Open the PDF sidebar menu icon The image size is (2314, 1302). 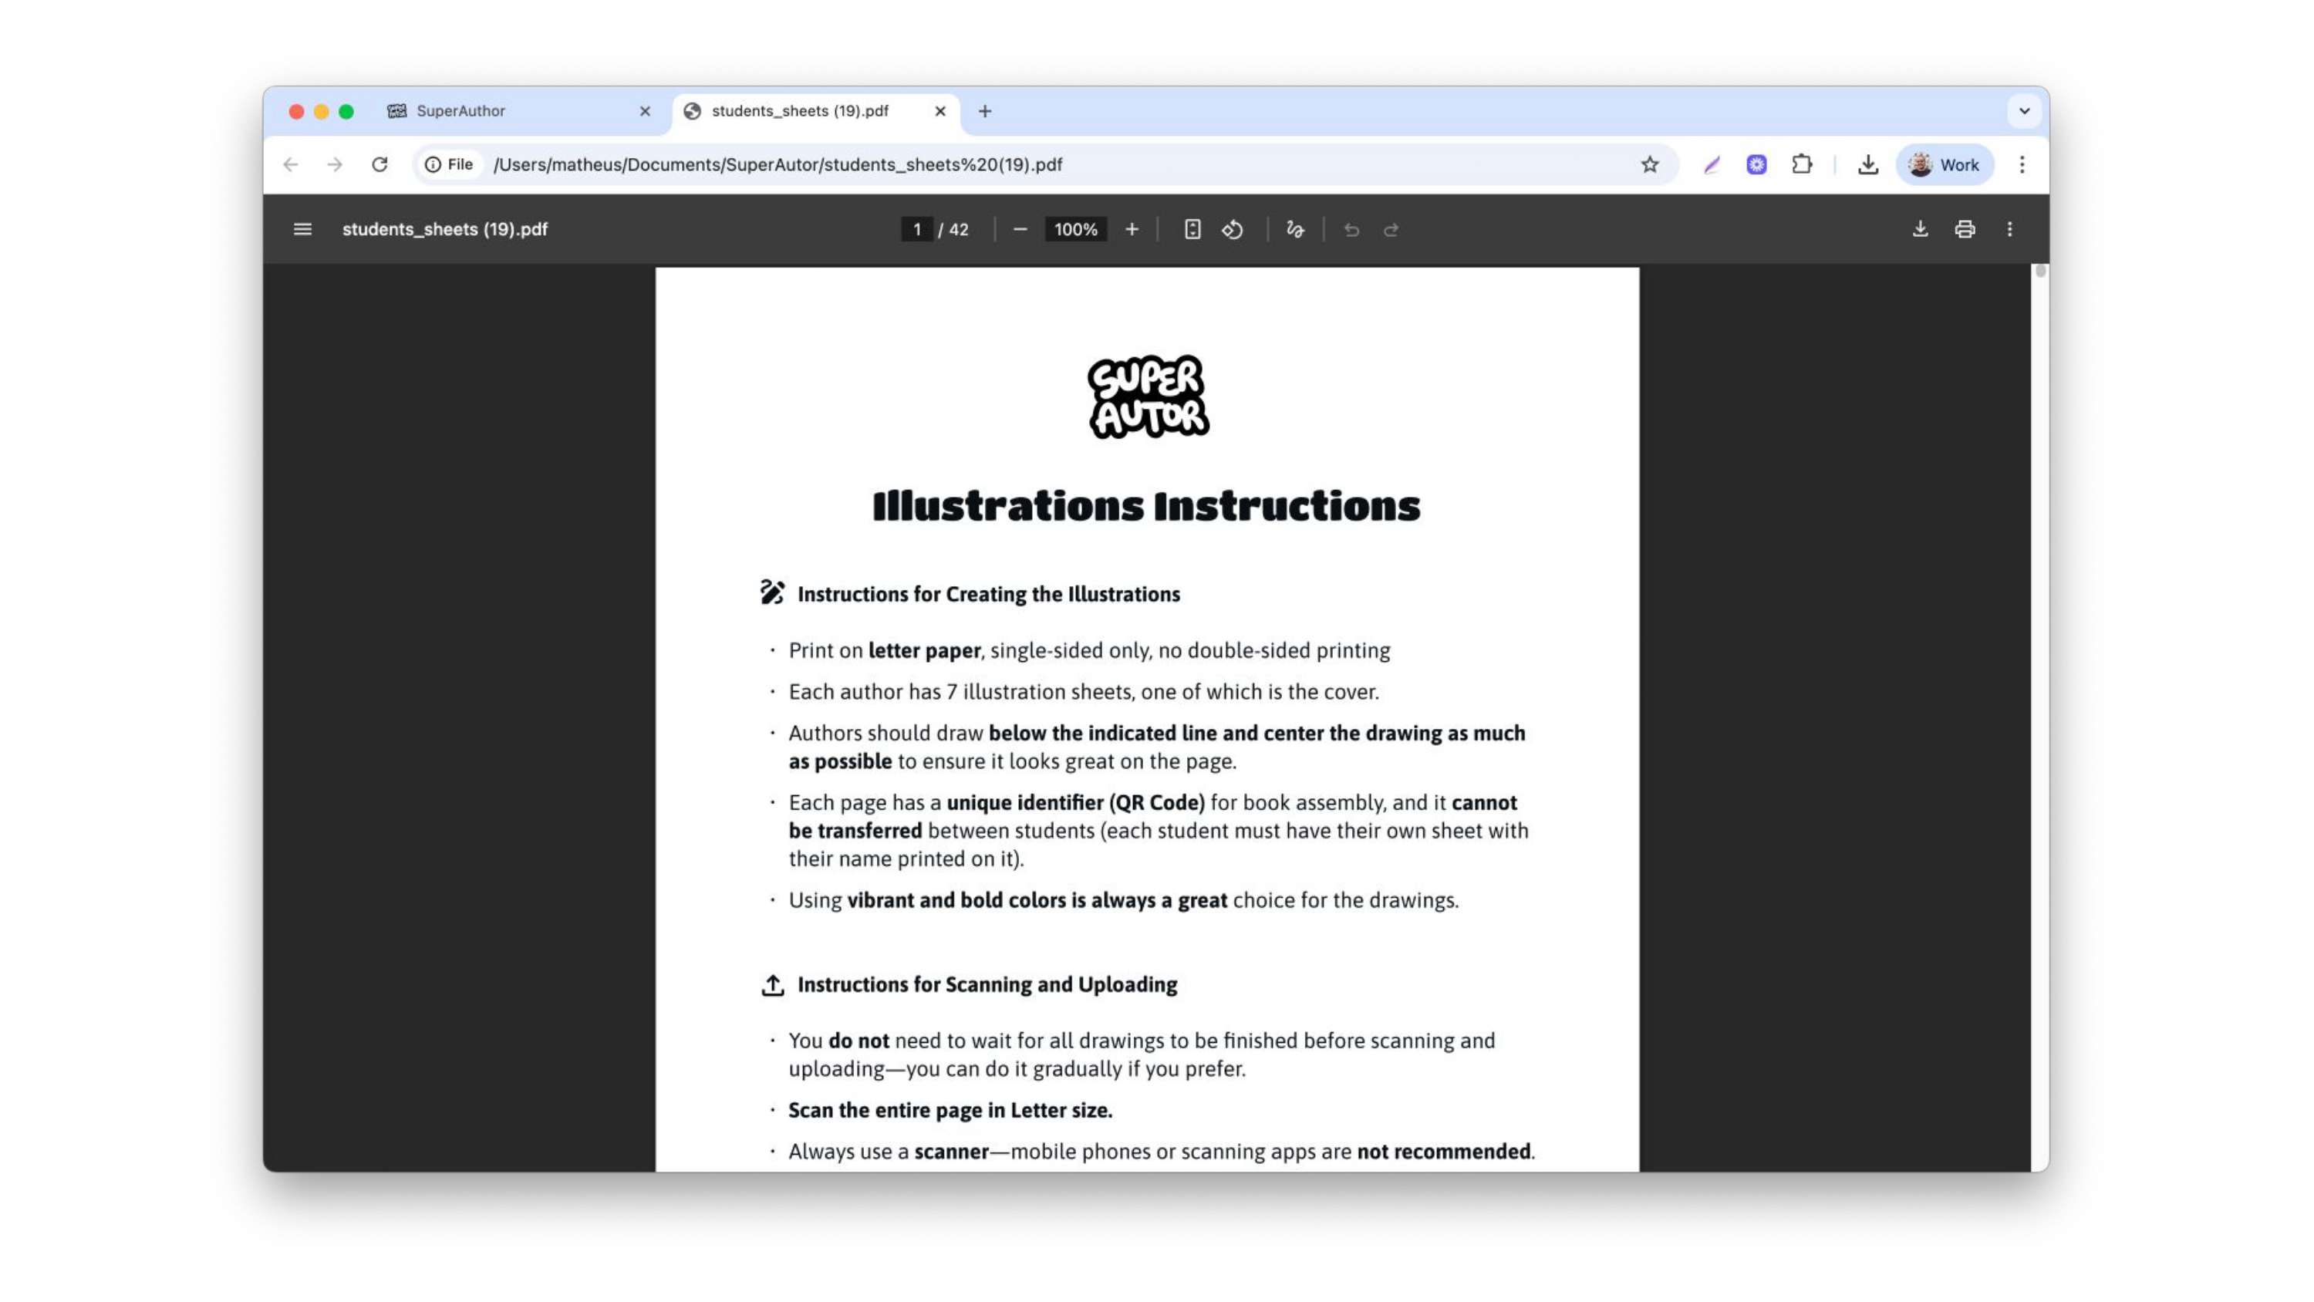(302, 229)
